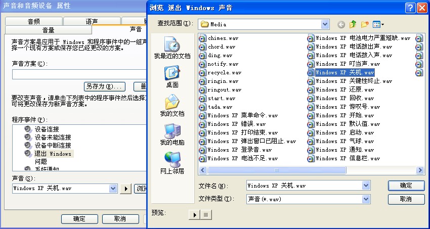430x229 pixels.
Task: Click speaker icon beside 退出 Windows event
Action: click(x=28, y=153)
